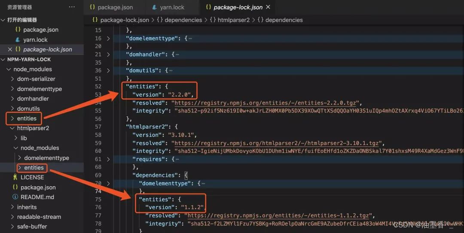Expand domelementtype inside htmlparser2 node_modules
The width and height of the screenshot is (464, 233).
pos(19,158)
